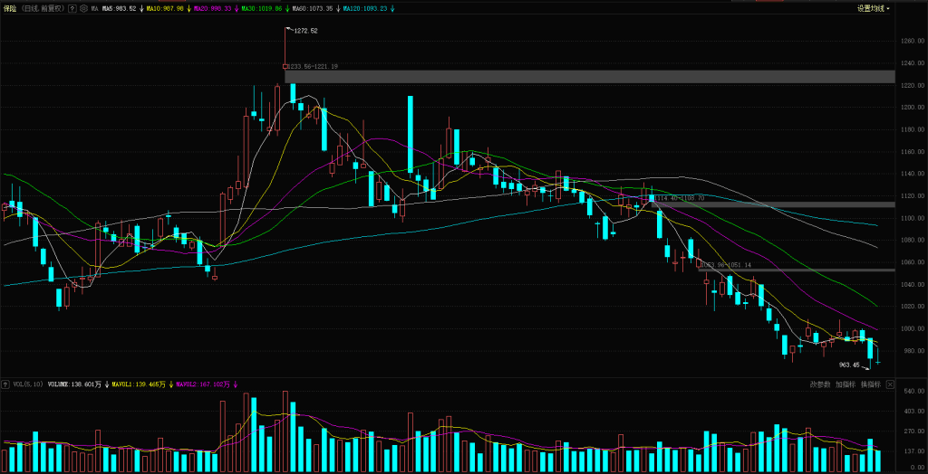This screenshot has height=474, width=928.
Task: Click the cyan arrow next to MA120
Action: click(392, 8)
